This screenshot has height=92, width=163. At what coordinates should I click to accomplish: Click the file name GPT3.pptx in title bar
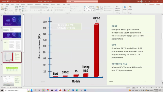[x=40, y=2]
